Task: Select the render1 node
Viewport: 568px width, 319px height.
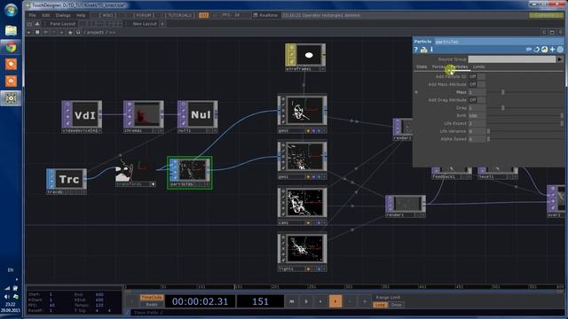Action: pyautogui.click(x=406, y=206)
